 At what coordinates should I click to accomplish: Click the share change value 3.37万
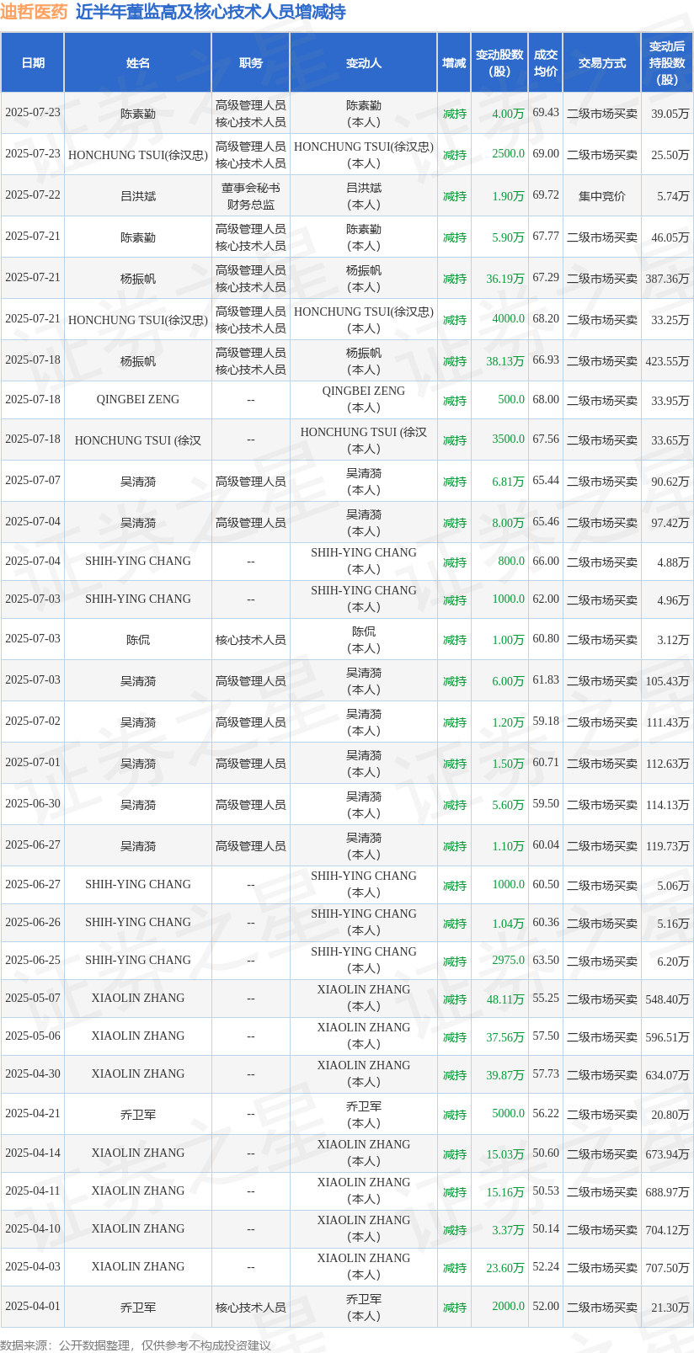509,1230
